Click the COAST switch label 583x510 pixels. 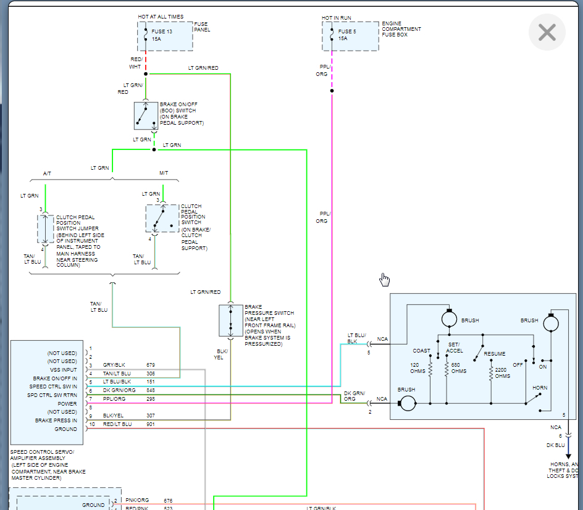click(x=422, y=351)
